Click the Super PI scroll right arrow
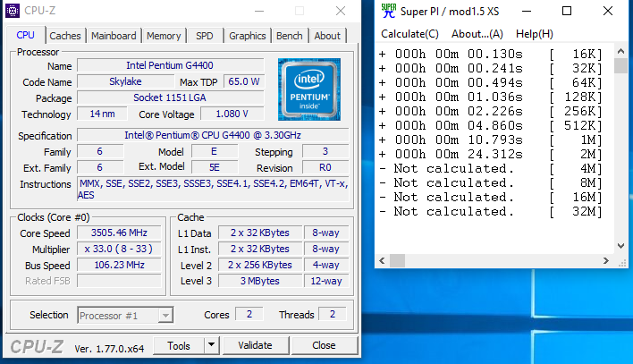The image size is (633, 364). pyautogui.click(x=606, y=261)
